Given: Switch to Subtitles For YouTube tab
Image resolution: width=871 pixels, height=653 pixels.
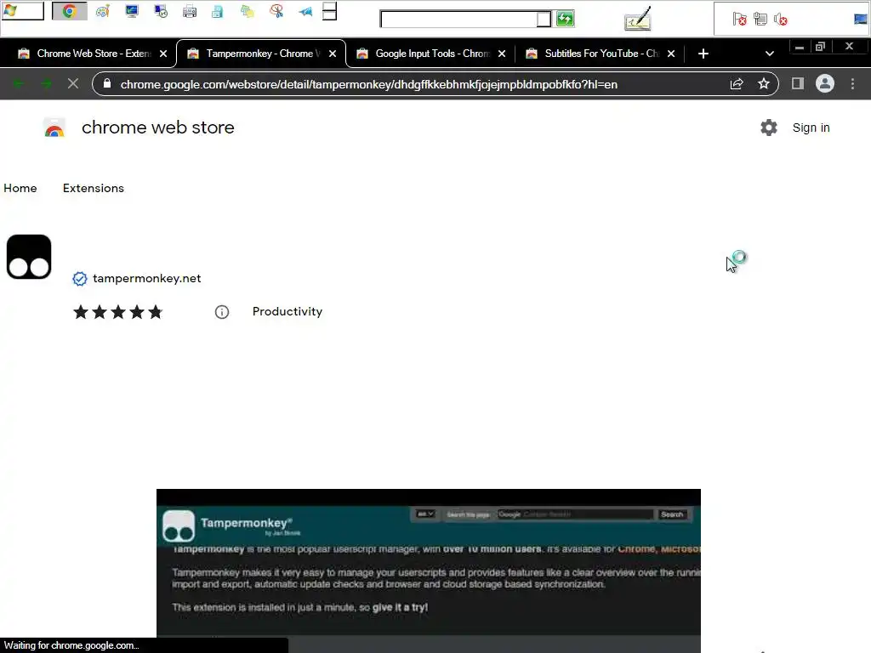Looking at the screenshot, I should point(600,54).
